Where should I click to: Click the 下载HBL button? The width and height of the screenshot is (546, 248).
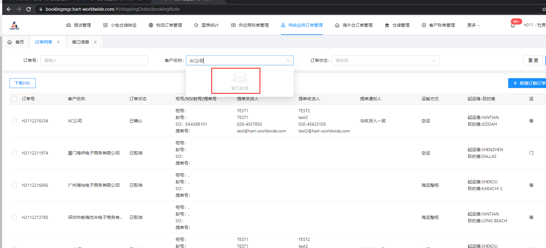click(22, 83)
